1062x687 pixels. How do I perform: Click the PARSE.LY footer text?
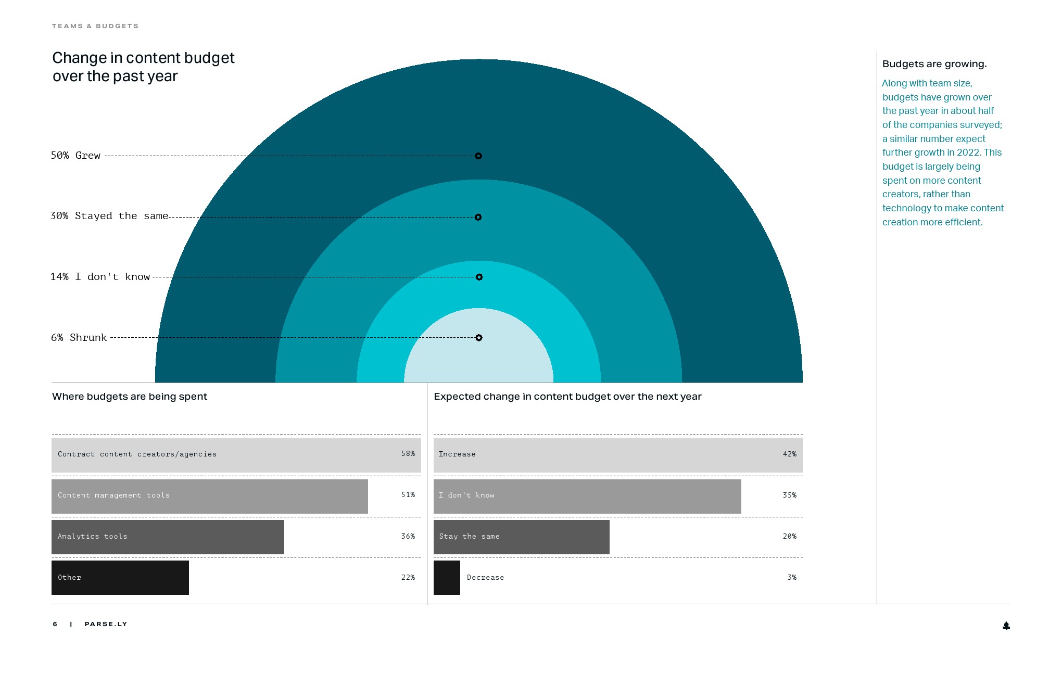[106, 624]
